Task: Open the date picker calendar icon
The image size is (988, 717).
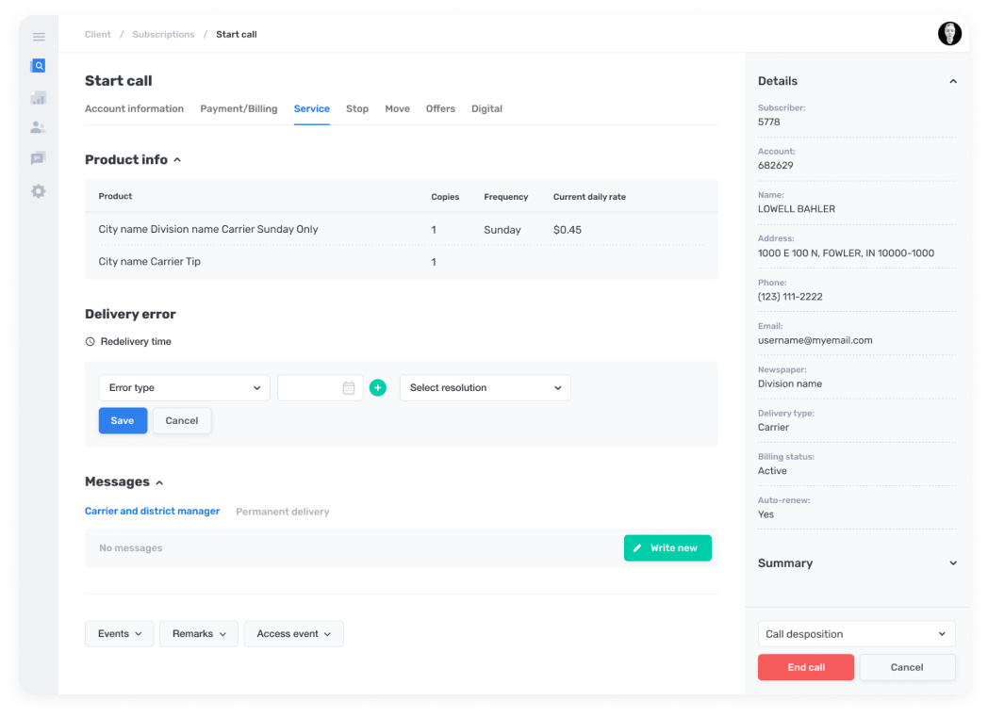Action: [349, 387]
